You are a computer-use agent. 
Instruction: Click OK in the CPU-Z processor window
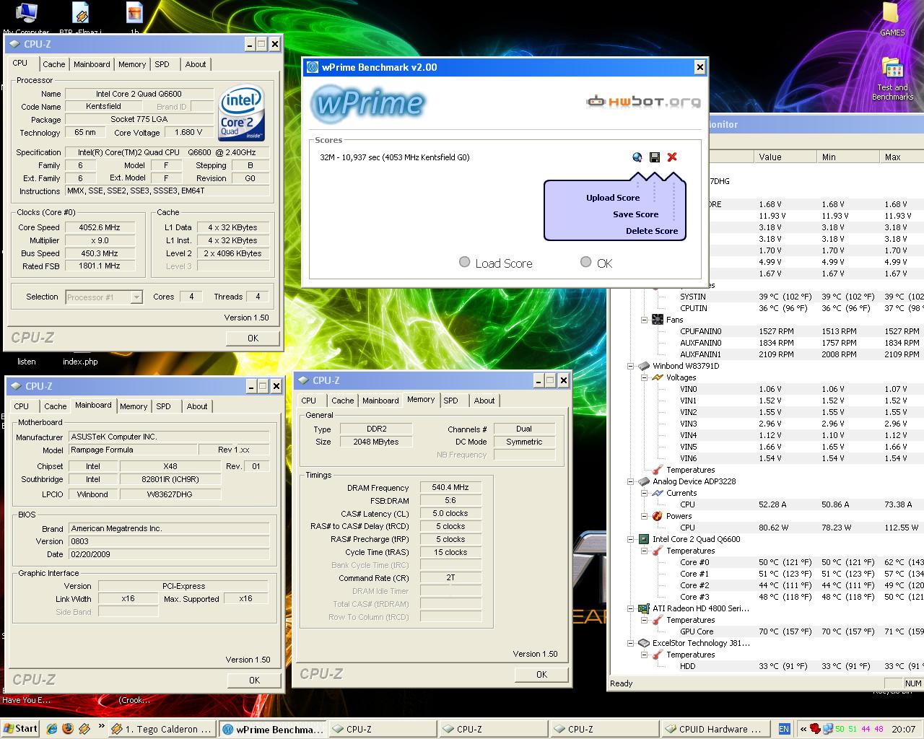pyautogui.click(x=253, y=338)
